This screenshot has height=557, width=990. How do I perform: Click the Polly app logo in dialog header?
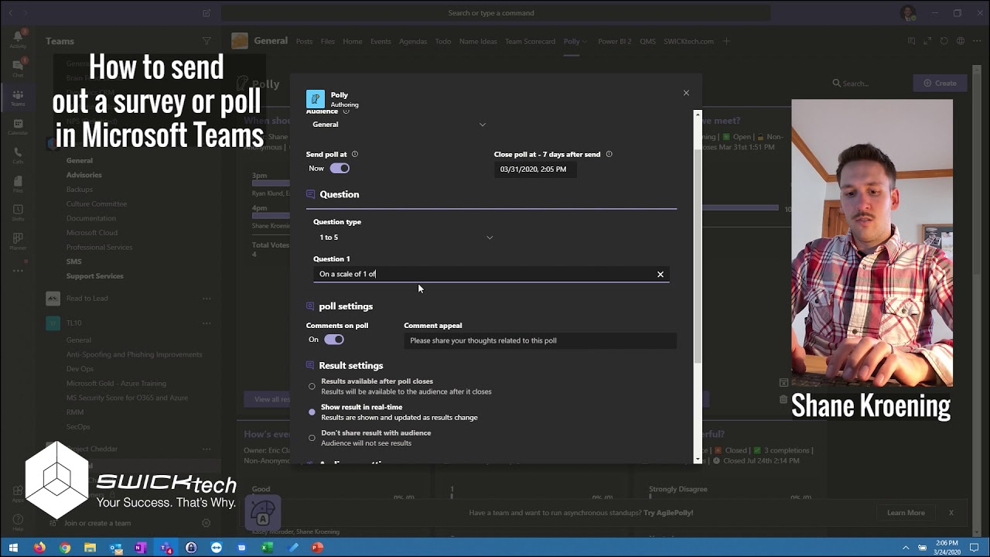point(316,99)
